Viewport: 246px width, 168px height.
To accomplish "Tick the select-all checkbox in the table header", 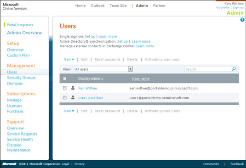I will point(65,78).
